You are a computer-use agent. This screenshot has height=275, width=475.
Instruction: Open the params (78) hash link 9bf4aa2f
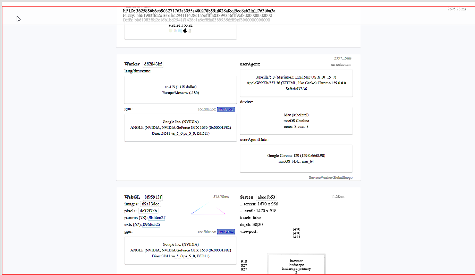[x=156, y=218]
